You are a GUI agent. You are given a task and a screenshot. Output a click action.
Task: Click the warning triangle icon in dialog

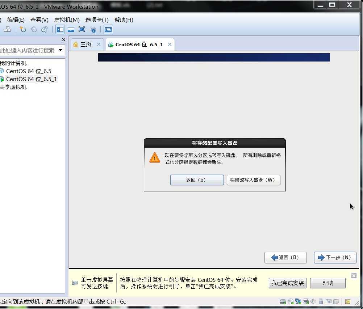[x=155, y=157]
